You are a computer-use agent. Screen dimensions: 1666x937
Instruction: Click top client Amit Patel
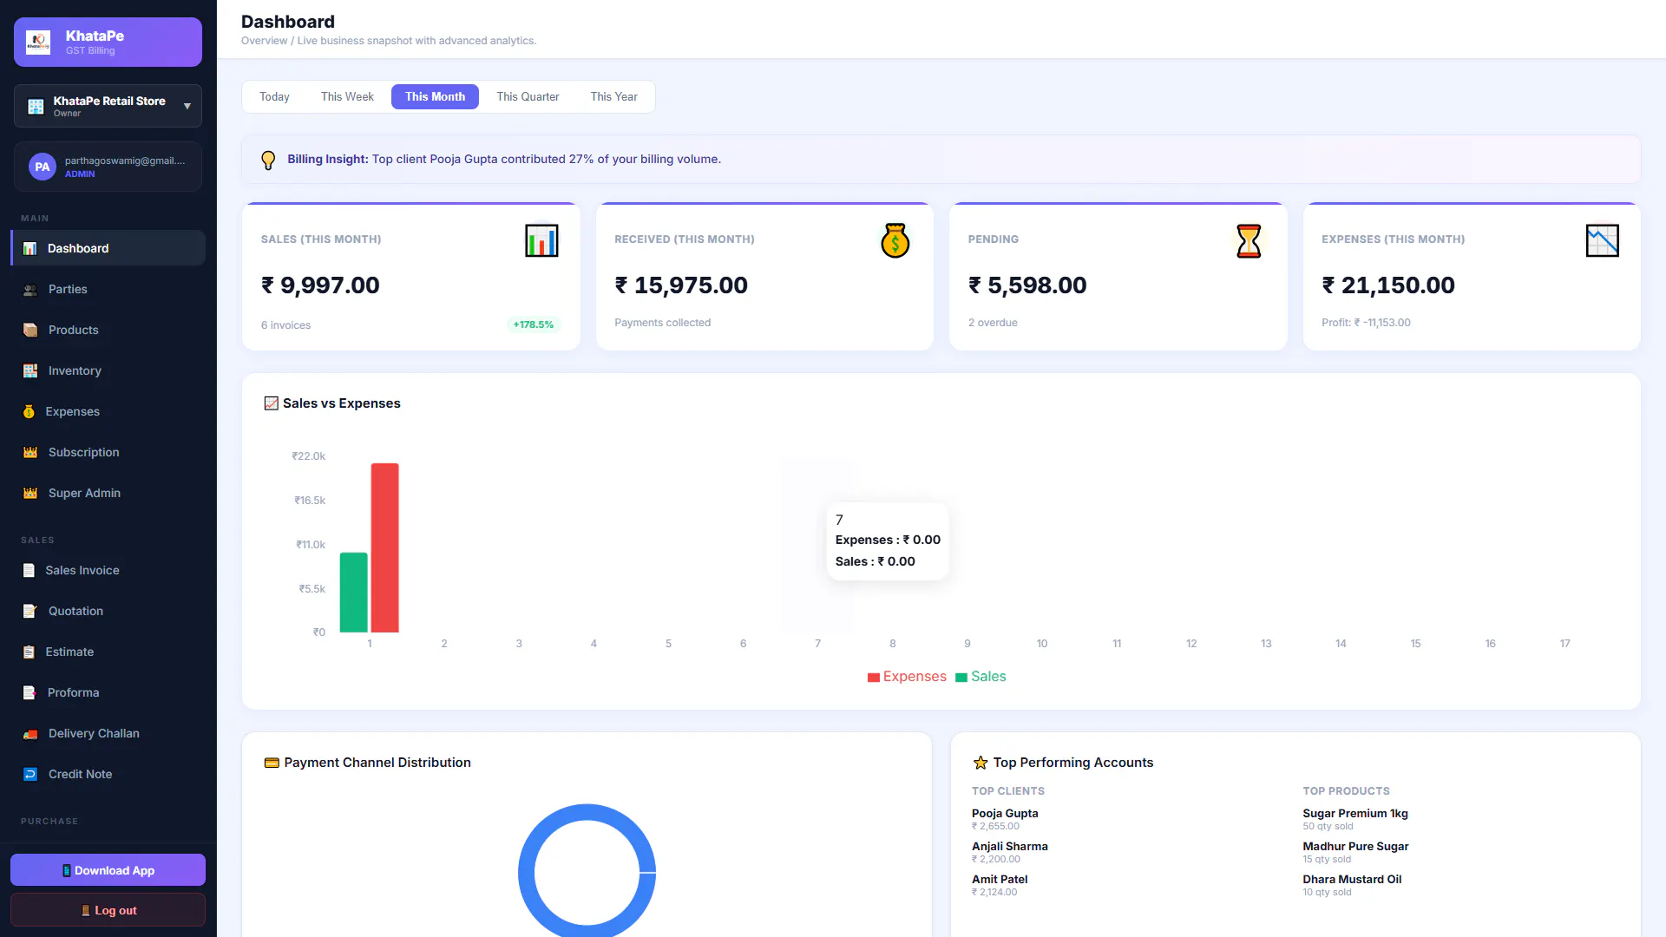point(1000,880)
